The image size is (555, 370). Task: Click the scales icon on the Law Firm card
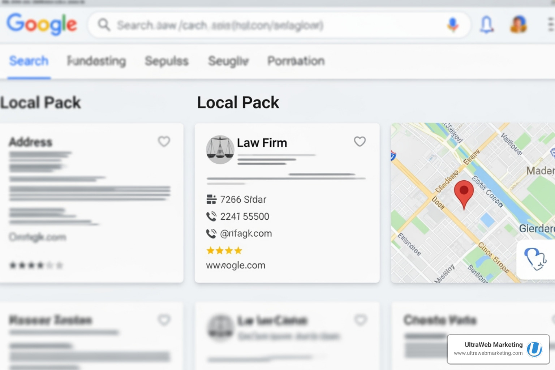coord(220,149)
